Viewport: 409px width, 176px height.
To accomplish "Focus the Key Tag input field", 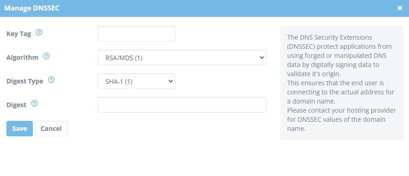I will tap(136, 34).
